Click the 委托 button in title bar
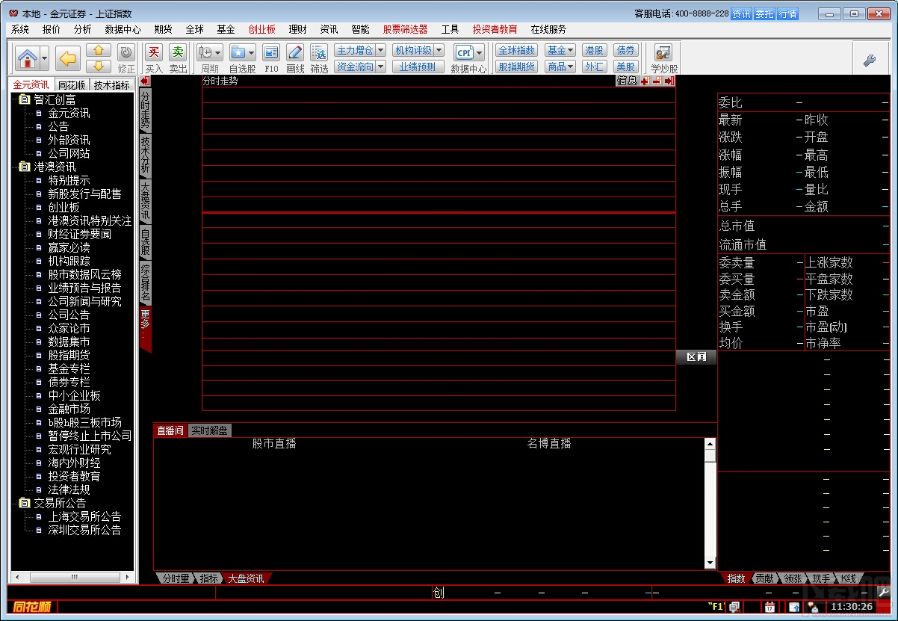This screenshot has width=898, height=621. click(x=765, y=13)
